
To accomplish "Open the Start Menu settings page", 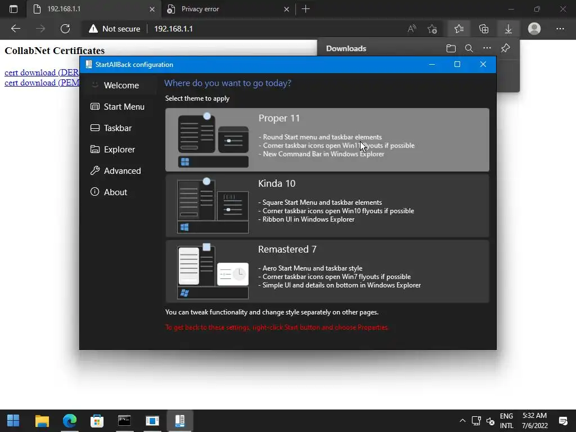I will click(x=118, y=106).
